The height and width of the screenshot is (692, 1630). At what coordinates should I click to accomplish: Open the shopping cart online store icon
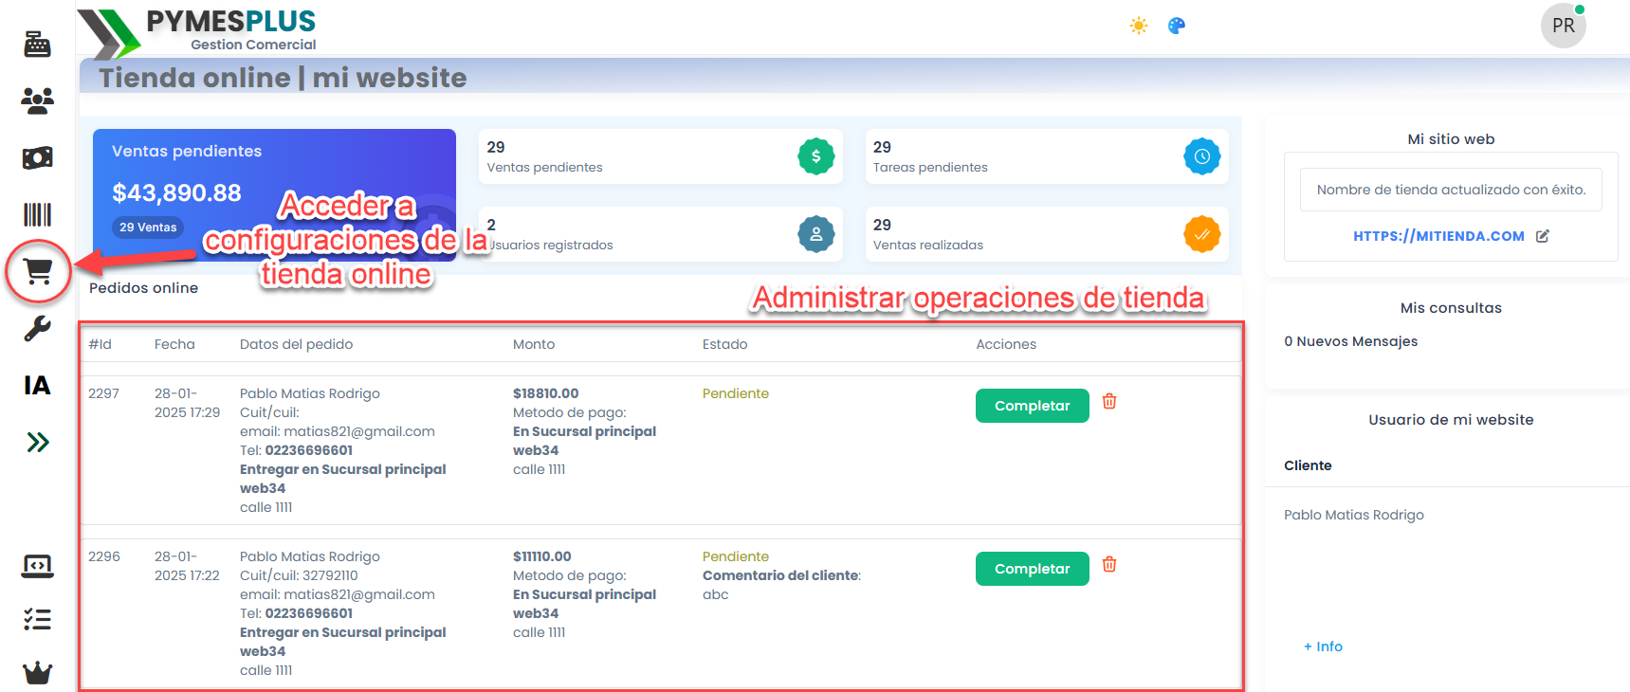pos(38,272)
